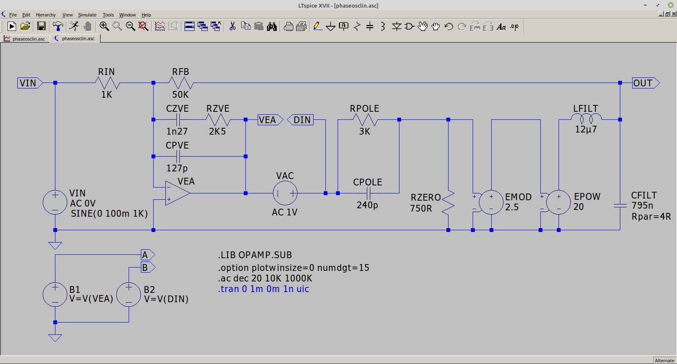The height and width of the screenshot is (364, 677).
Task: Click the LFILT value '12µ7'
Action: (x=586, y=130)
